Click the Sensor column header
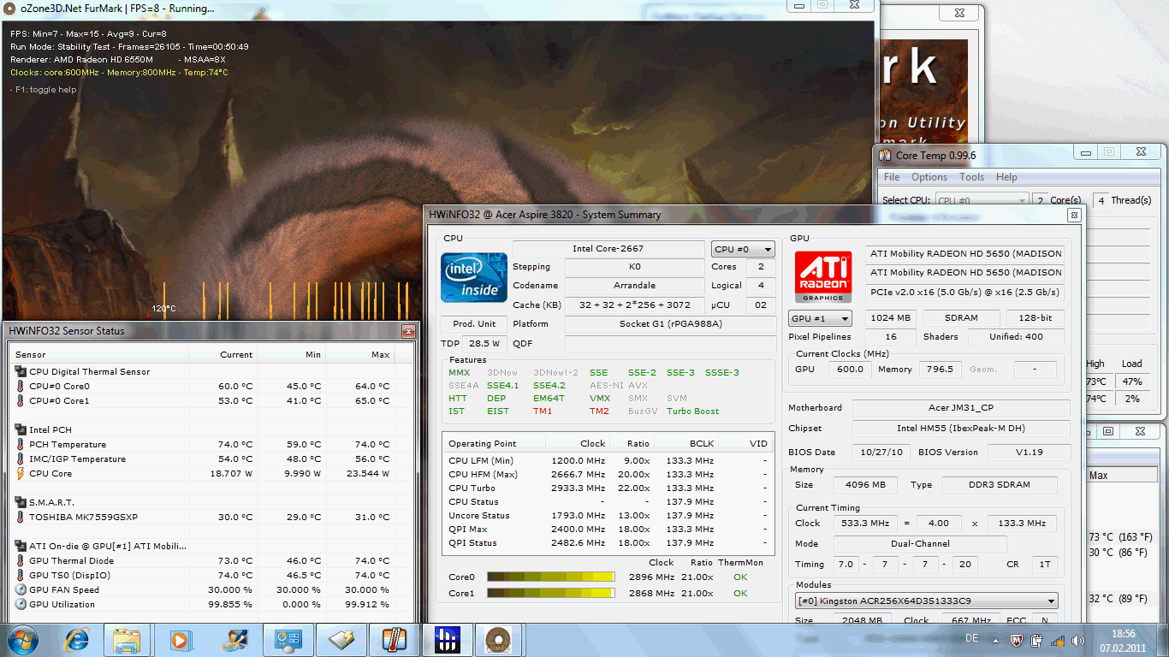The height and width of the screenshot is (657, 1169). [x=98, y=354]
